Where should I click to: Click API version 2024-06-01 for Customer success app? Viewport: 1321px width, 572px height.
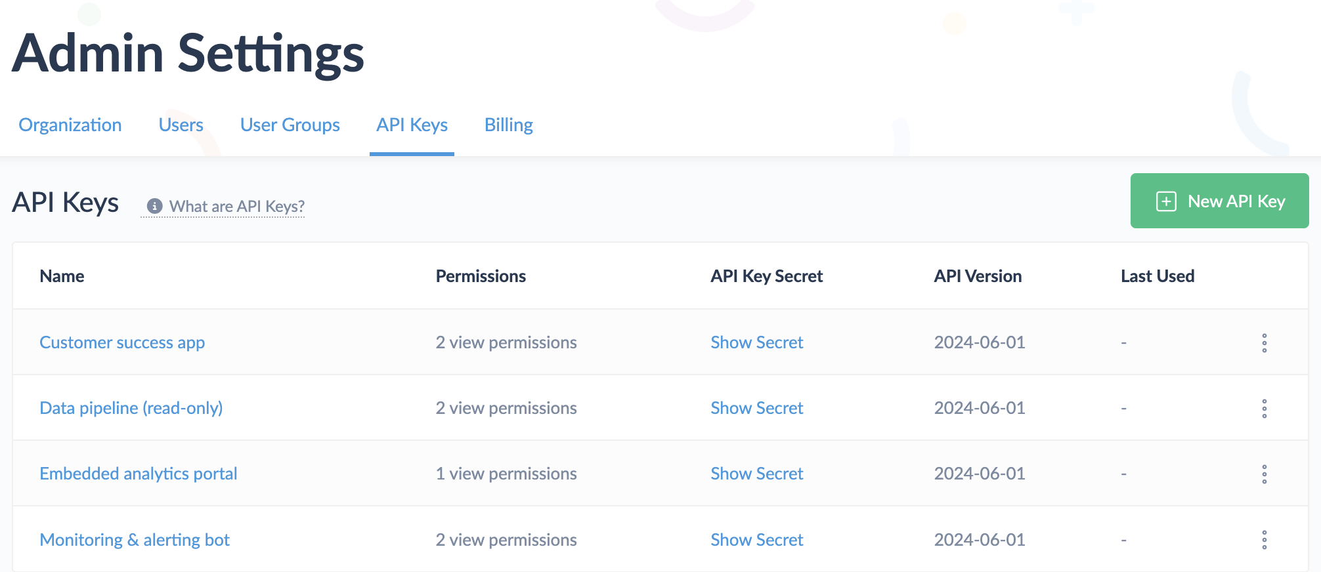point(980,342)
